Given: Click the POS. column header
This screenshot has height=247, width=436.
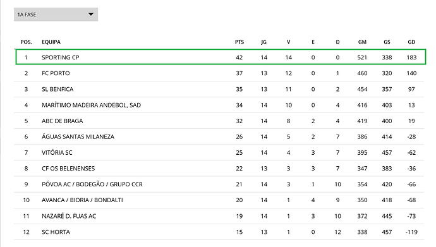Looking at the screenshot, I should coord(26,42).
